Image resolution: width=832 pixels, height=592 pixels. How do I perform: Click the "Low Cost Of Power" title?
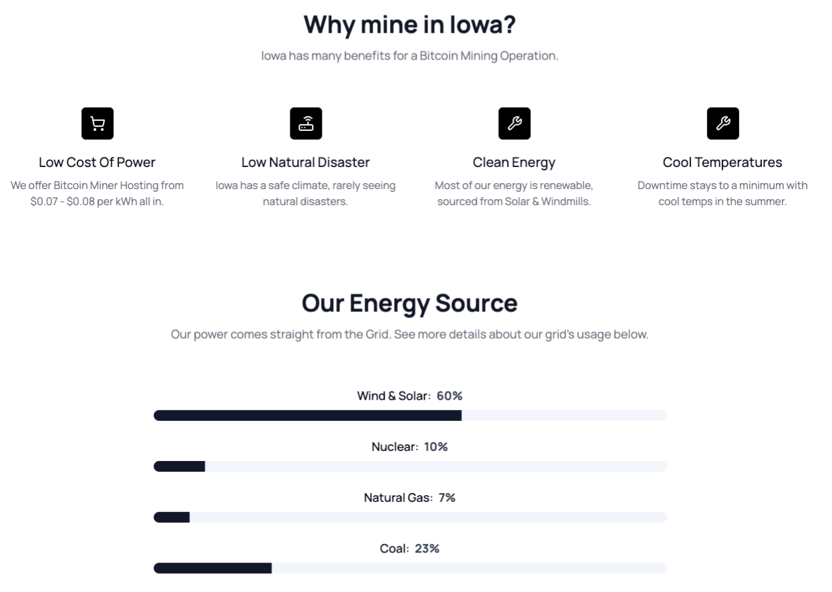[x=97, y=162]
